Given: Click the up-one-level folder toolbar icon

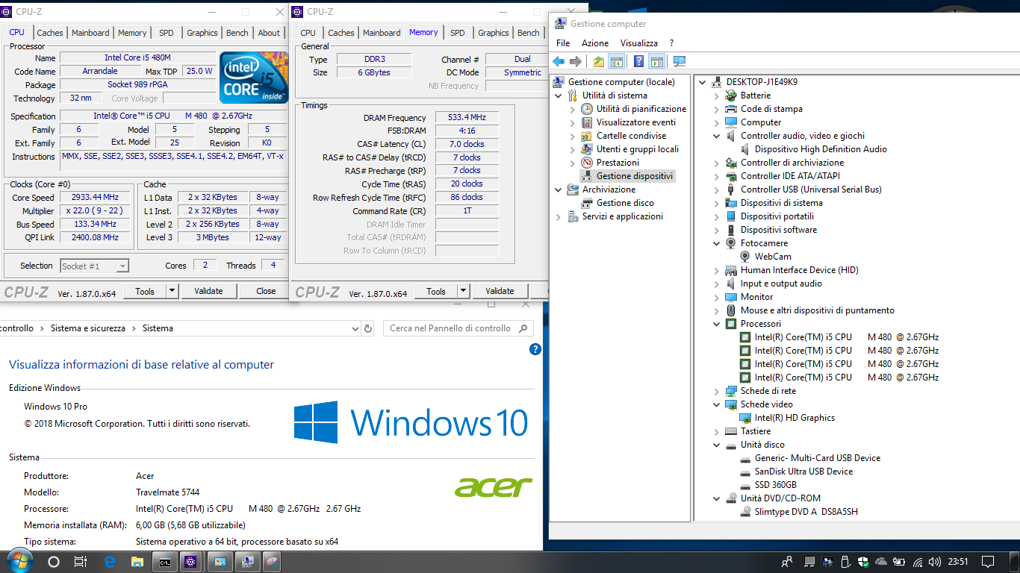Looking at the screenshot, I should click(x=599, y=61).
